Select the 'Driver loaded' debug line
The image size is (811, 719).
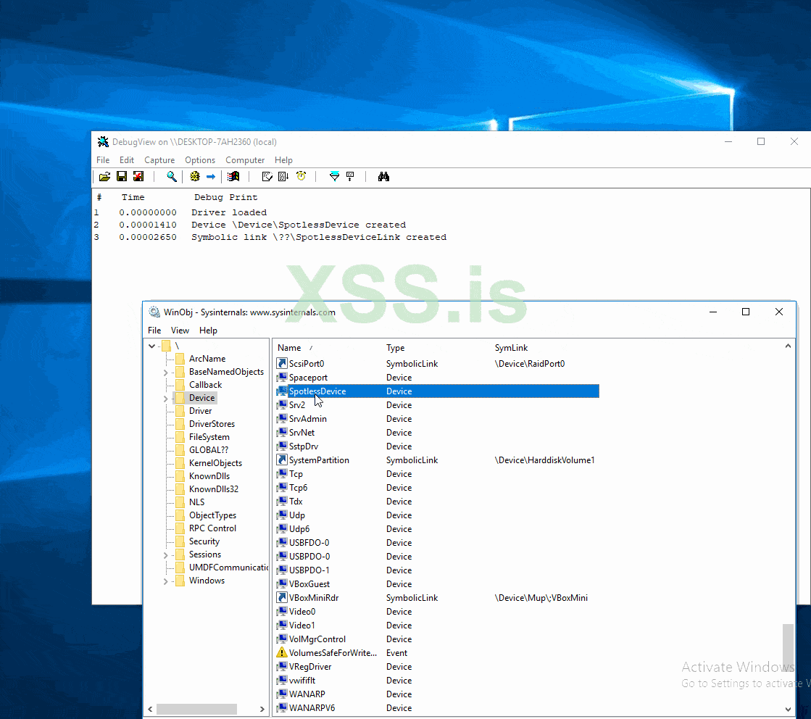coord(229,212)
